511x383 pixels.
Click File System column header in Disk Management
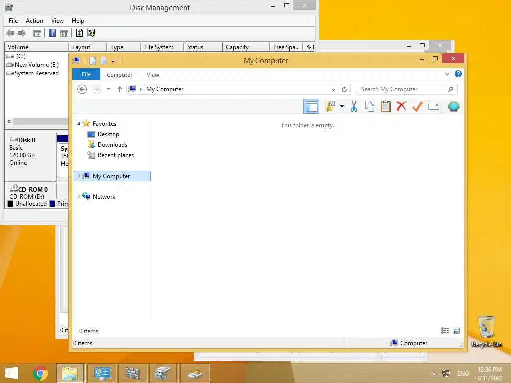click(x=162, y=47)
